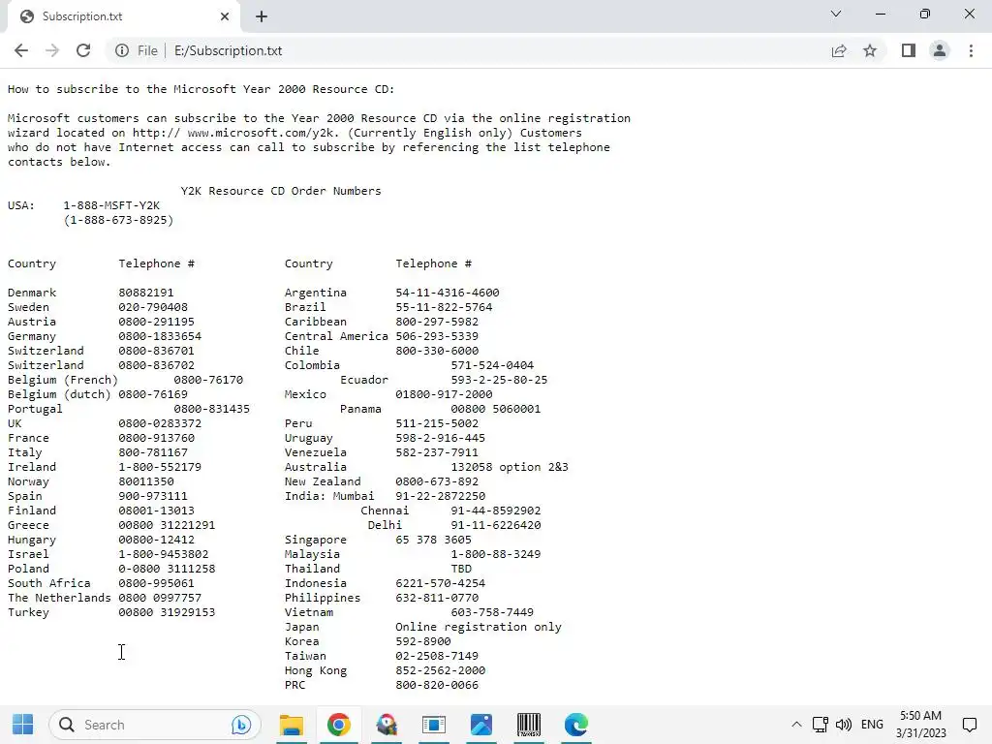This screenshot has width=992, height=744.
Task: Click the (1-888-673-8925) text
Action: coord(118,220)
